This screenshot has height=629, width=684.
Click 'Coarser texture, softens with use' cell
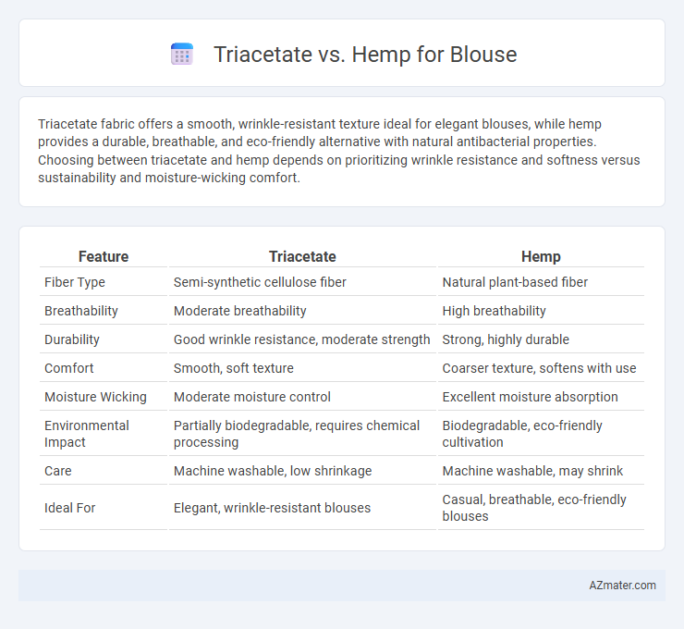point(539,368)
